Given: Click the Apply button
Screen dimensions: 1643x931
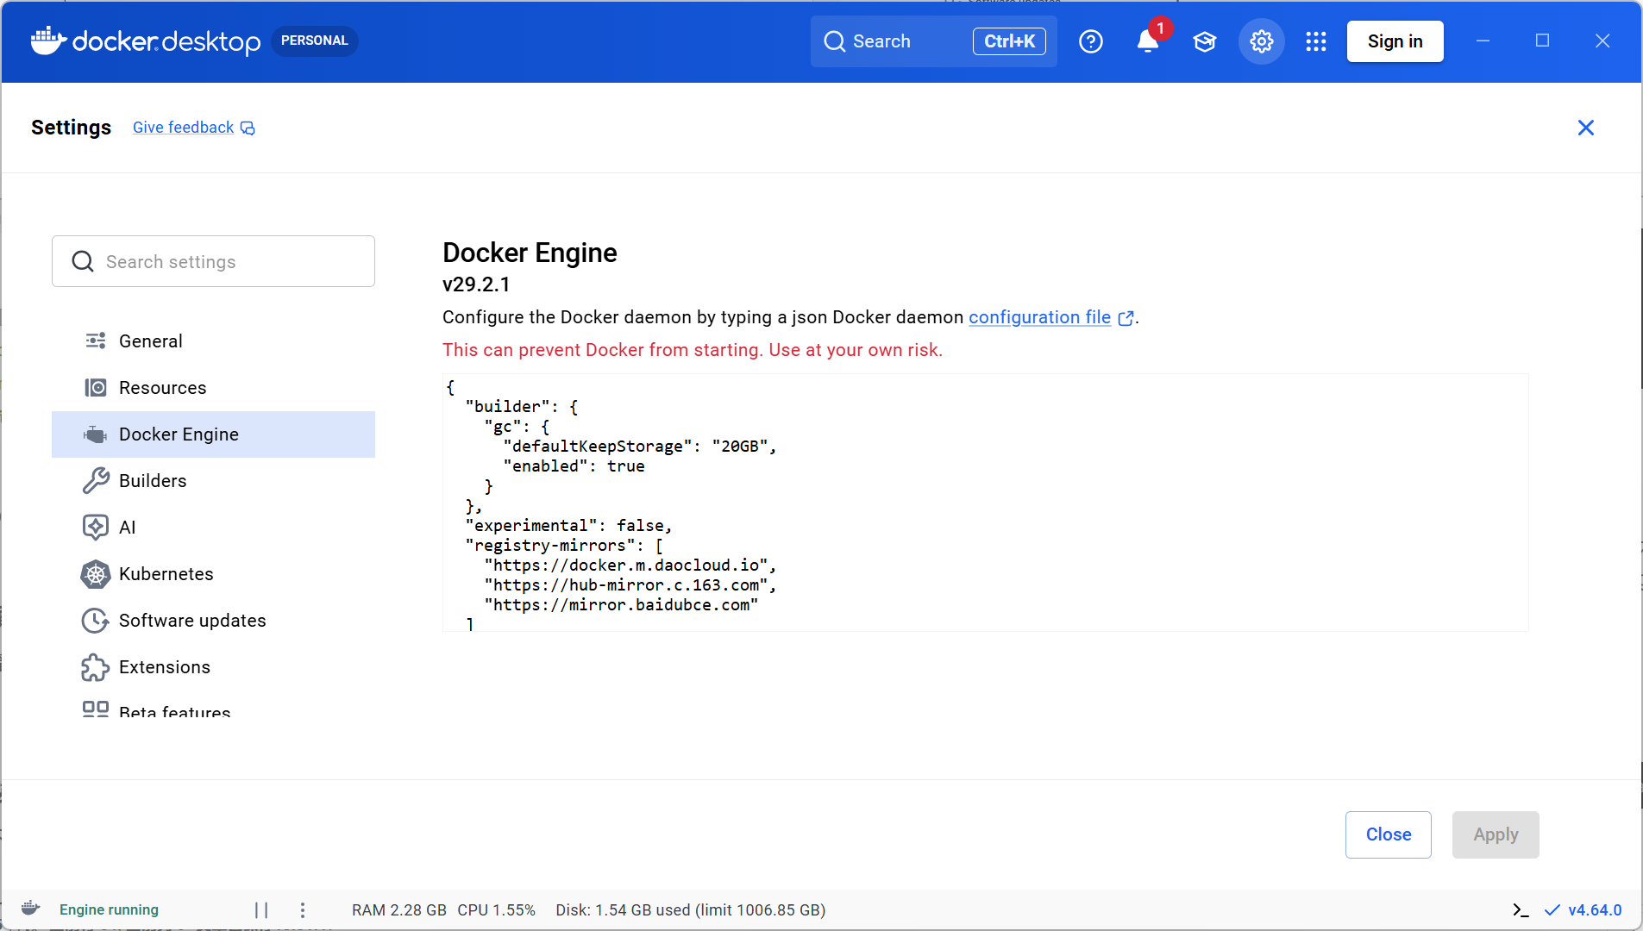Looking at the screenshot, I should coord(1495,834).
